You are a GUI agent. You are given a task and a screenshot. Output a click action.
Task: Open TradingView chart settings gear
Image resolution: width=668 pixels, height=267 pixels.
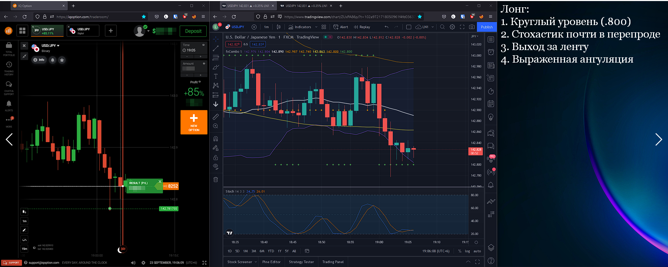click(452, 27)
